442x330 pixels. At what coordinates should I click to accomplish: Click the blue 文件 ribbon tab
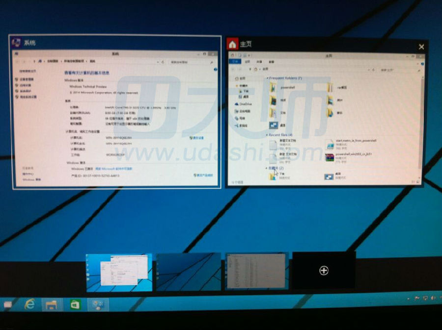[235, 62]
